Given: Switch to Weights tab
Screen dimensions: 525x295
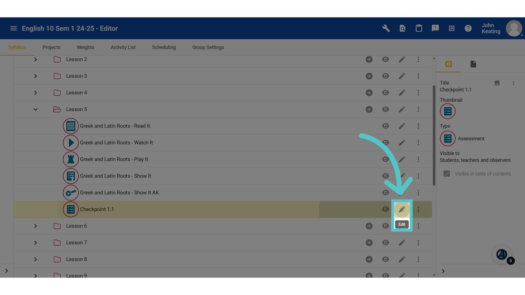Looking at the screenshot, I should coord(85,47).
